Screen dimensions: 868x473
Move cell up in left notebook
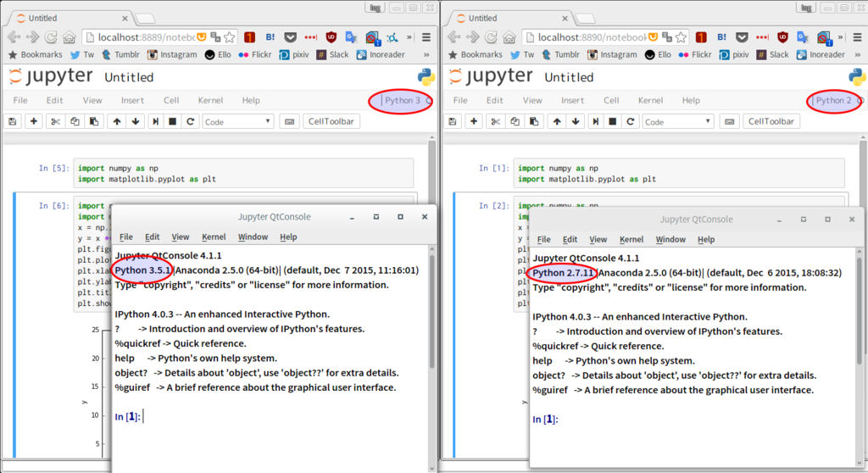pyautogui.click(x=117, y=121)
